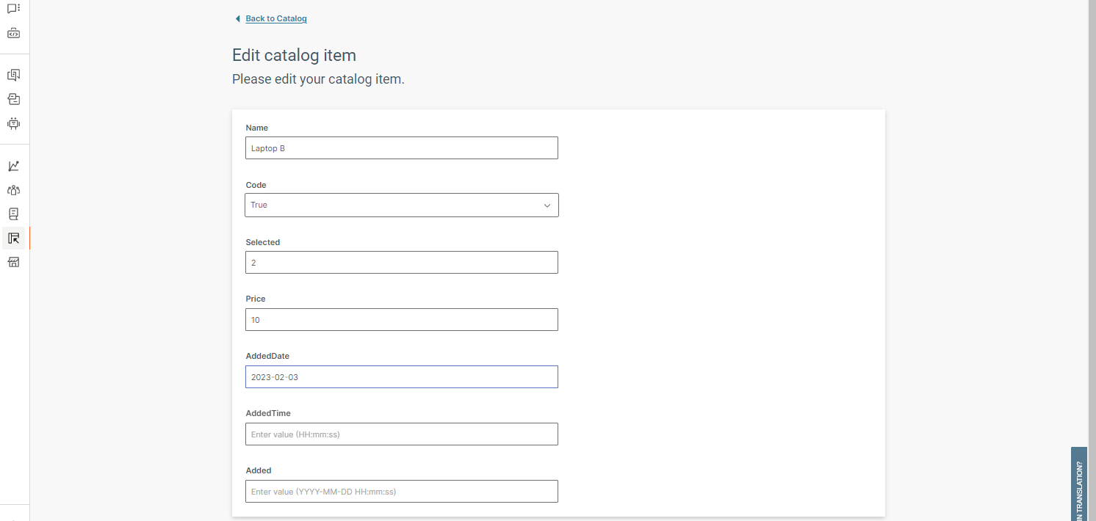Open the documentation book icon
This screenshot has height=521, width=1096.
[x=13, y=214]
